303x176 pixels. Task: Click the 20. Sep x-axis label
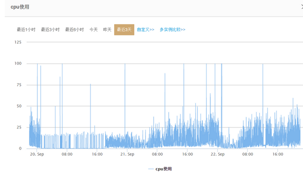37,154
